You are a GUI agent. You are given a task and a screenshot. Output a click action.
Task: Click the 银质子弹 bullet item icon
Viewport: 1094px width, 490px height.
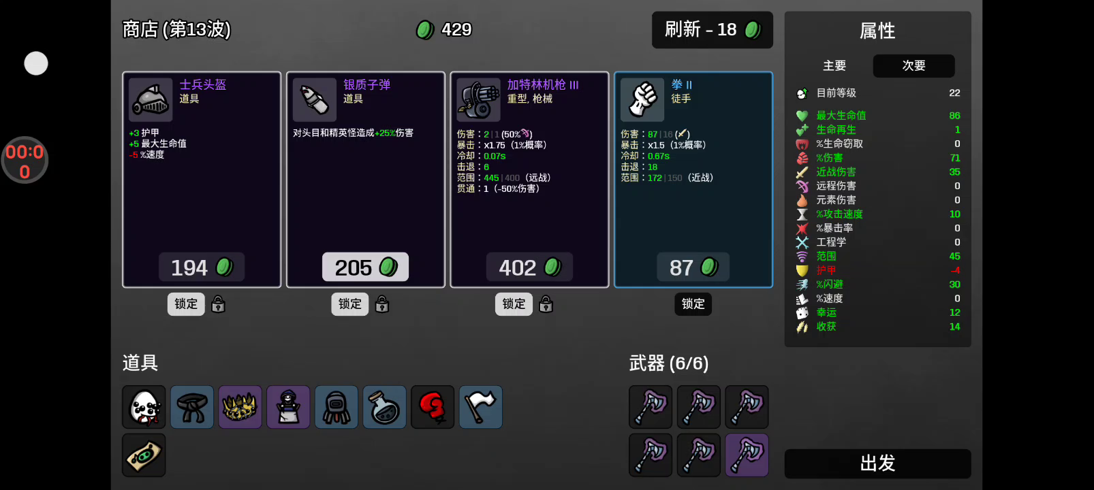(x=314, y=100)
